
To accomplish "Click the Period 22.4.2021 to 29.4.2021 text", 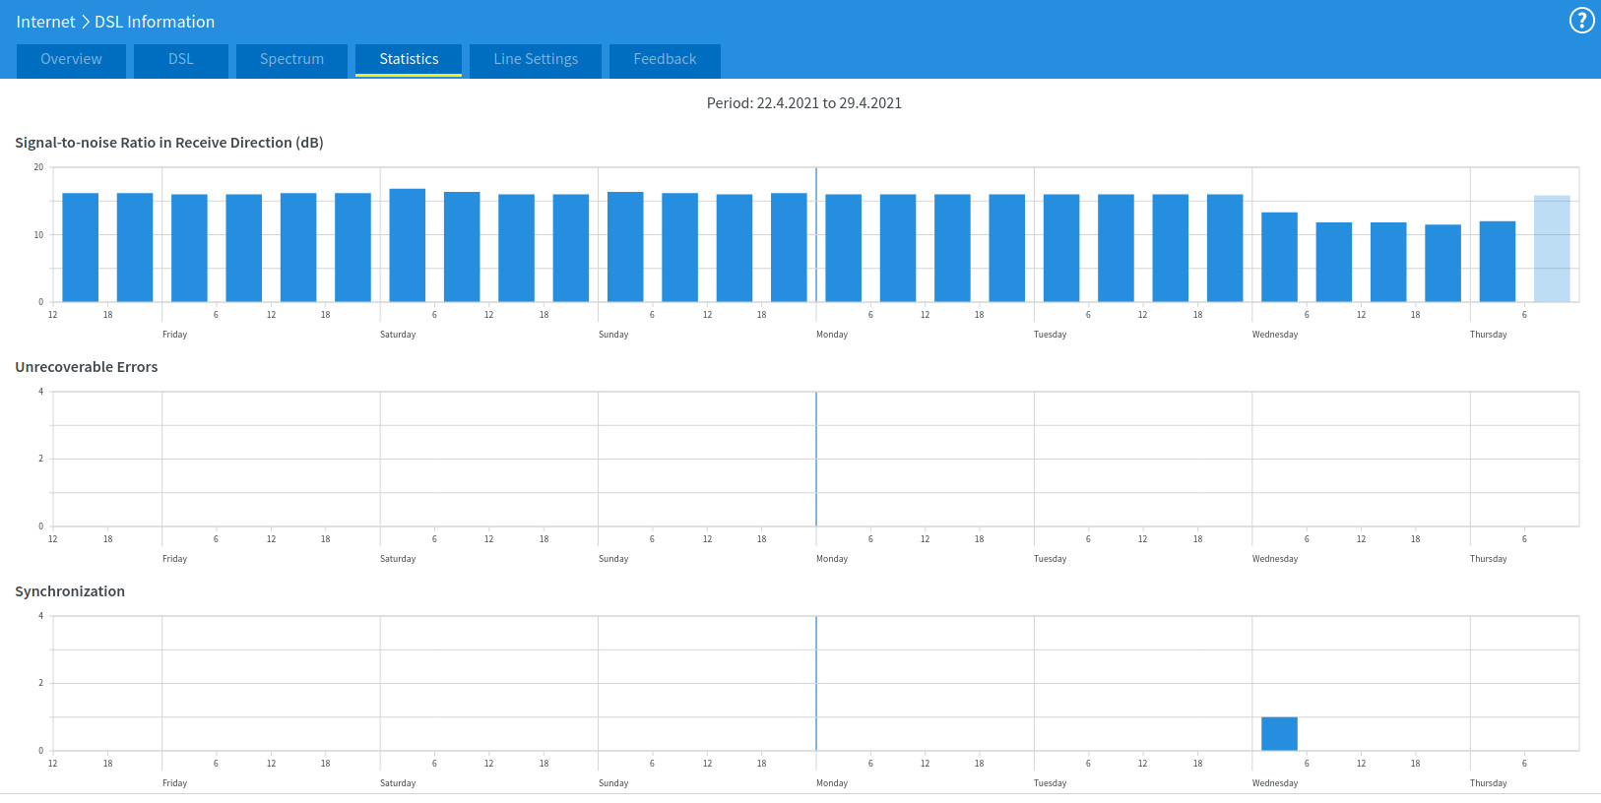I will tap(803, 103).
